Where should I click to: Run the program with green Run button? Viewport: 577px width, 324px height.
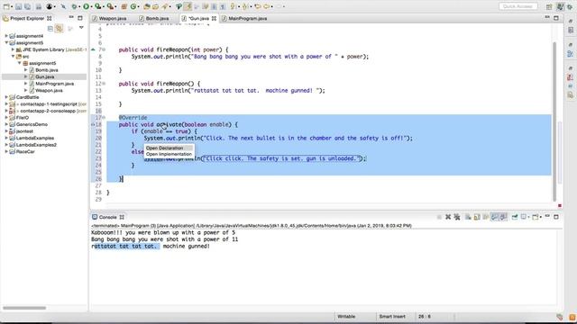click(87, 6)
